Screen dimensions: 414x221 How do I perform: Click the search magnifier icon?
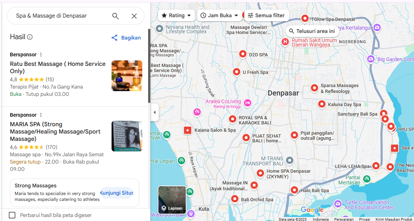tap(115, 16)
